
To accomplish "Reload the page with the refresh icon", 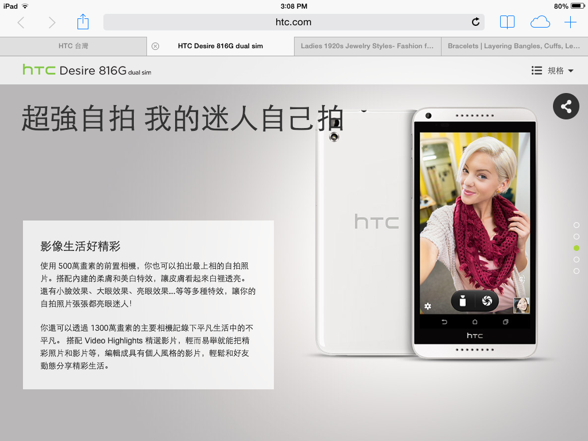I will tap(475, 22).
